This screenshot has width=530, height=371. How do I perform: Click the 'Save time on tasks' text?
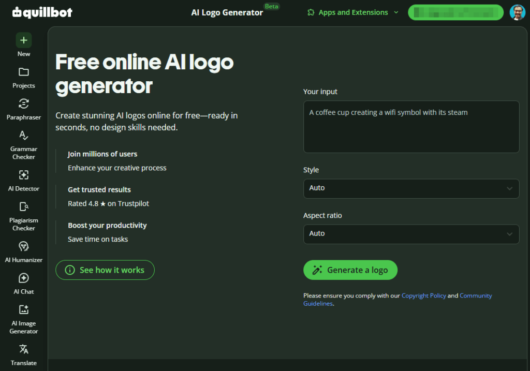(98, 239)
